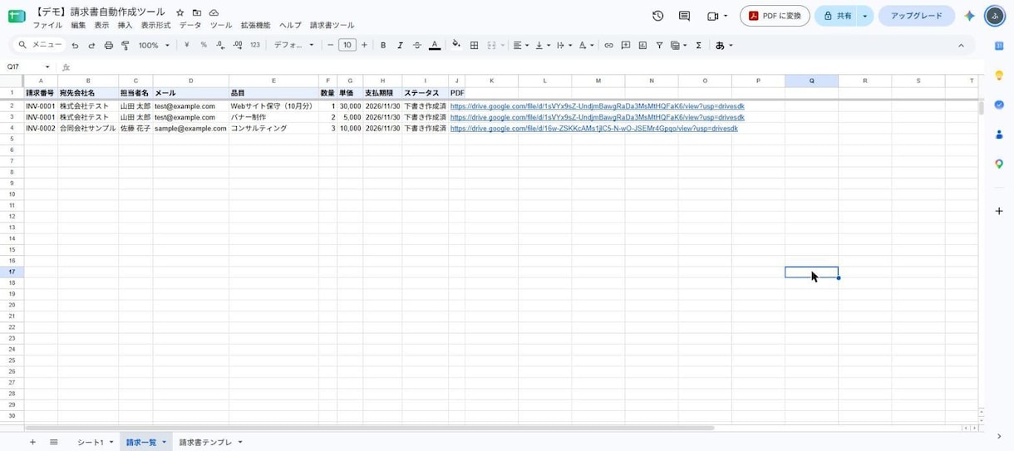Open the INV-0002 row PDF link

click(x=593, y=129)
